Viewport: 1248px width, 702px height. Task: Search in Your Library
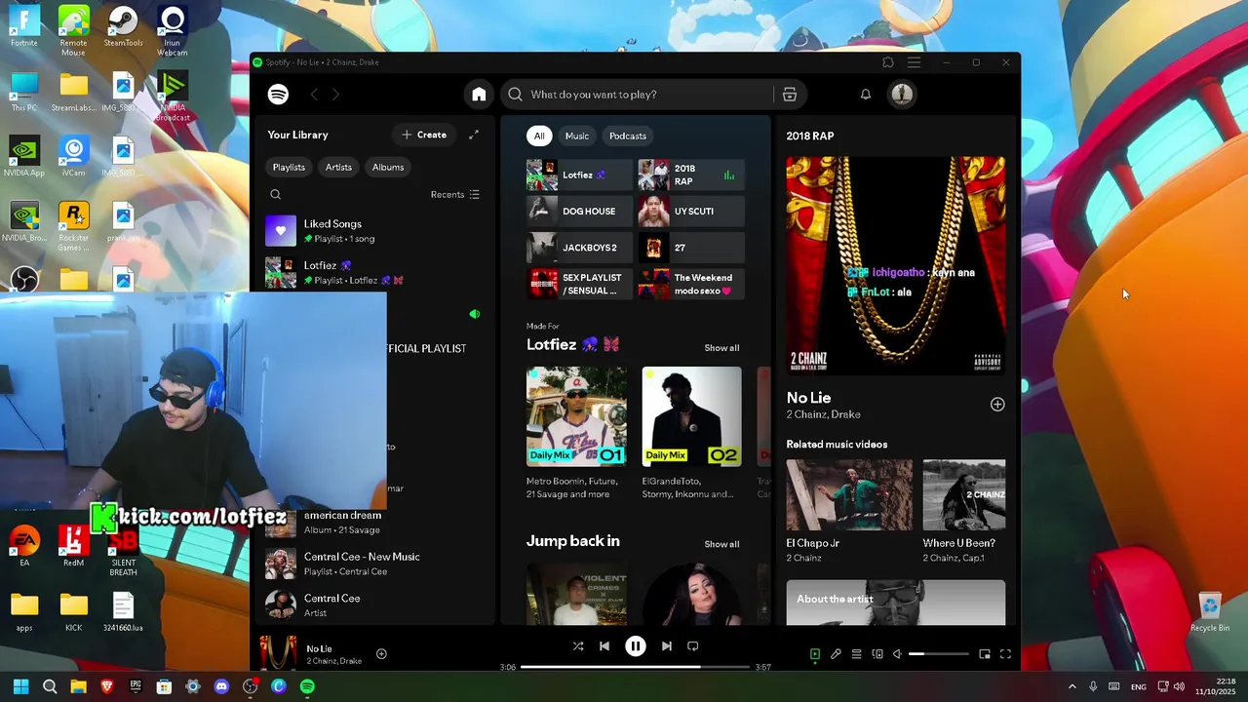coord(276,195)
